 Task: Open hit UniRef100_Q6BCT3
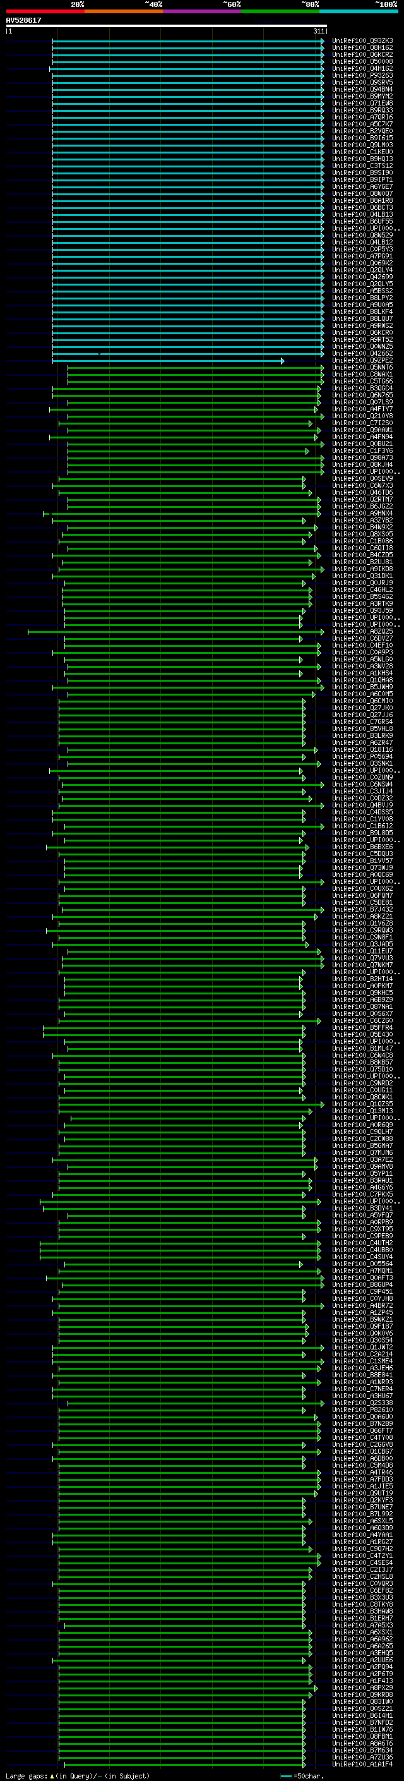362,207
